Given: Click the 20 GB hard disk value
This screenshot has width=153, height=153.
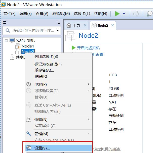Looking at the screenshot, I should click(x=114, y=89).
